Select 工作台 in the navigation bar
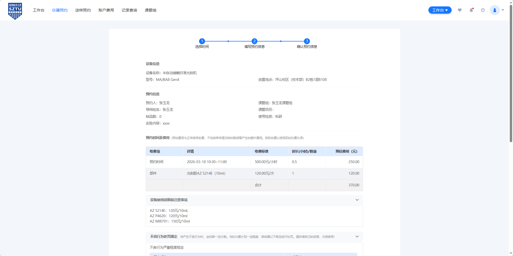Screen dimensions: 513x256 [39, 10]
